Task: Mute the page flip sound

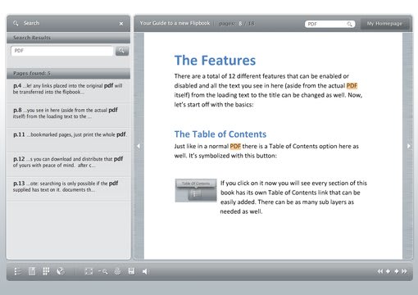Action: tap(145, 271)
